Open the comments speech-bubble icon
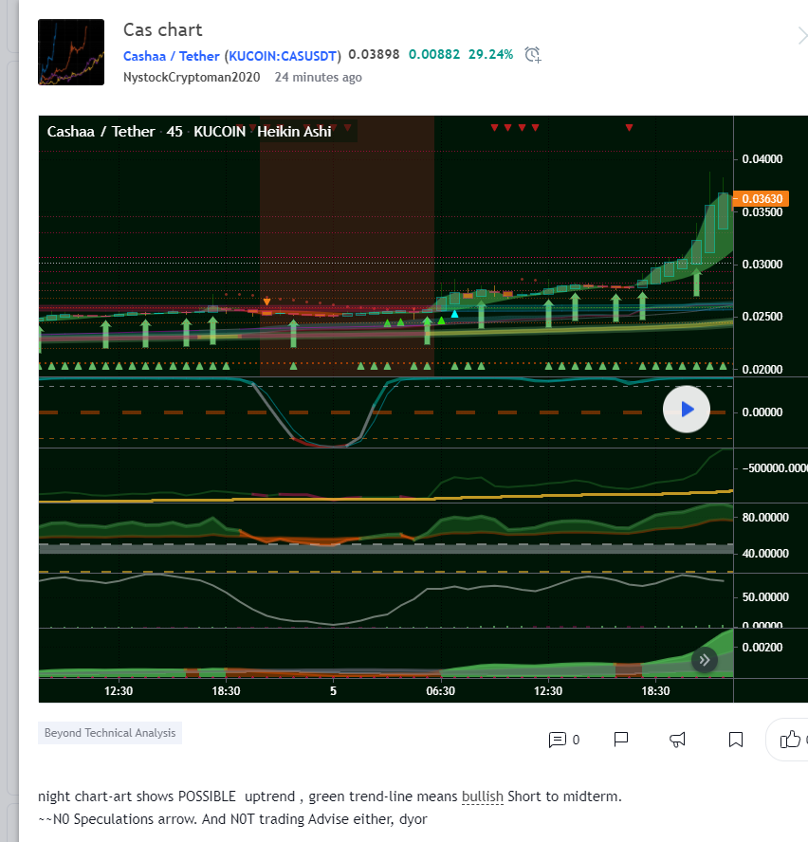This screenshot has height=842, width=808. (x=558, y=740)
